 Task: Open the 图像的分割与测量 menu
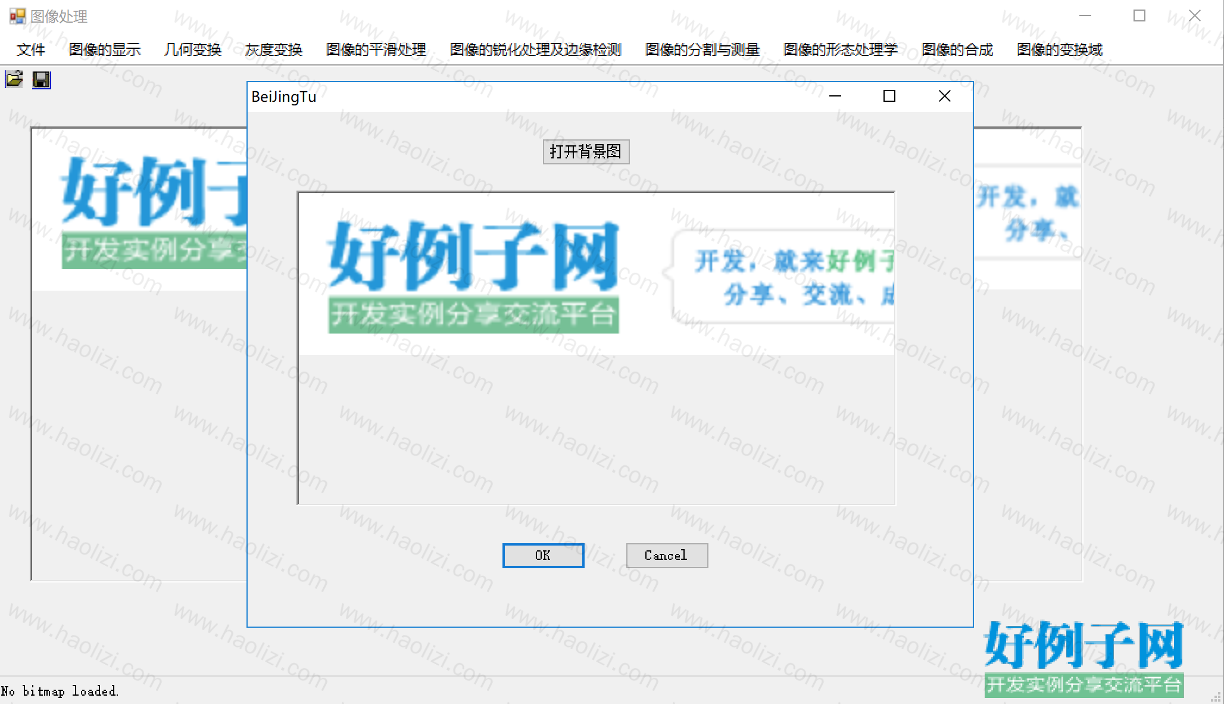(x=702, y=49)
